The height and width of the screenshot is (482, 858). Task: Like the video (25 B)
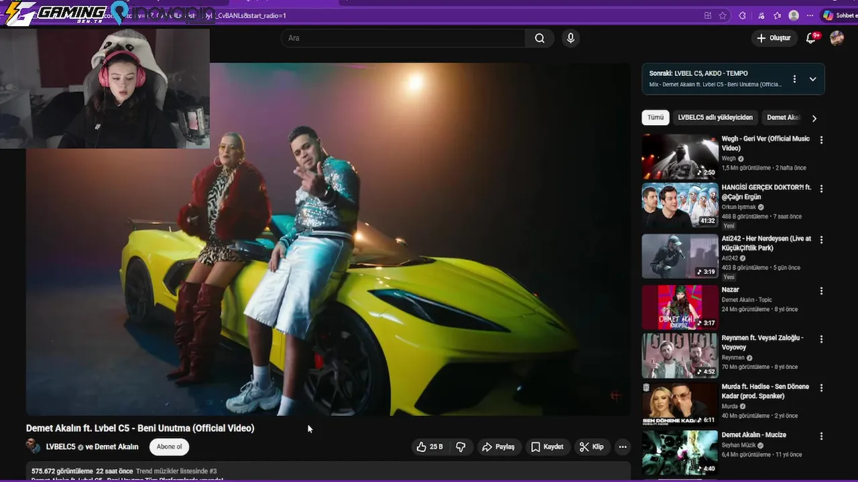tap(430, 447)
